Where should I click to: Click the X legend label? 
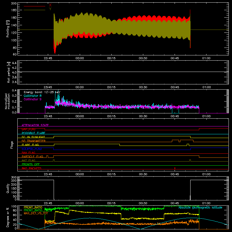point(50,5)
